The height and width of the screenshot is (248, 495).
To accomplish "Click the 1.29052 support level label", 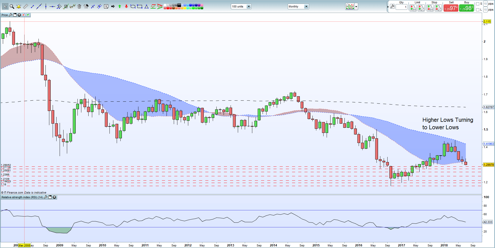I will tap(6, 165).
